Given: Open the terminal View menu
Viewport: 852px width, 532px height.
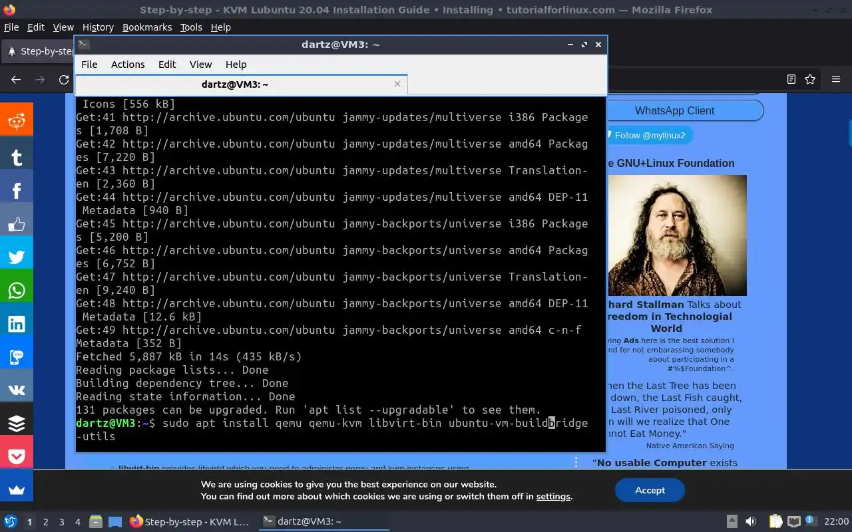Looking at the screenshot, I should click(200, 65).
